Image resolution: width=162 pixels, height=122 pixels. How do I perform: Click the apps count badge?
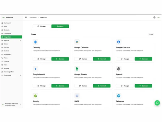pos(151,34)
